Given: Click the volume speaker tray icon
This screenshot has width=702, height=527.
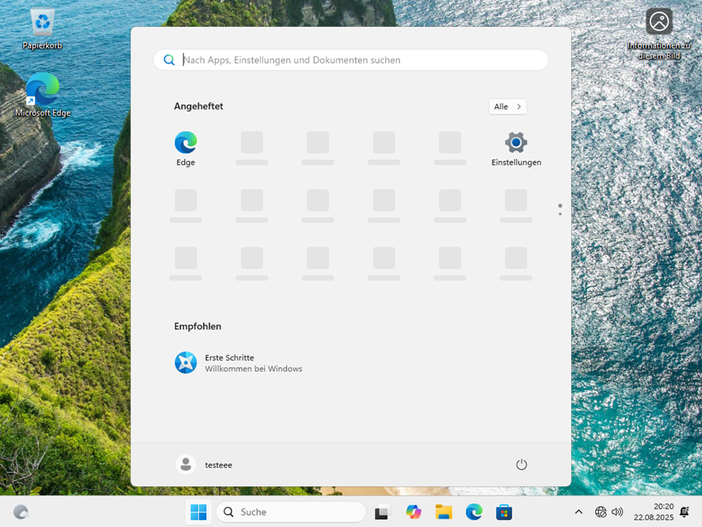Looking at the screenshot, I should click(617, 512).
